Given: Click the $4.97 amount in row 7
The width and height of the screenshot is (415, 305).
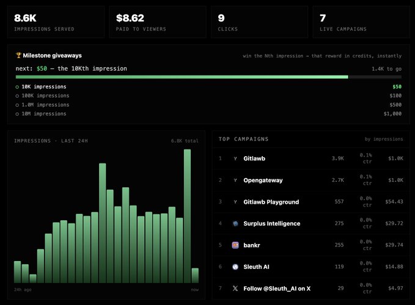Looking at the screenshot, I should click(395, 289).
